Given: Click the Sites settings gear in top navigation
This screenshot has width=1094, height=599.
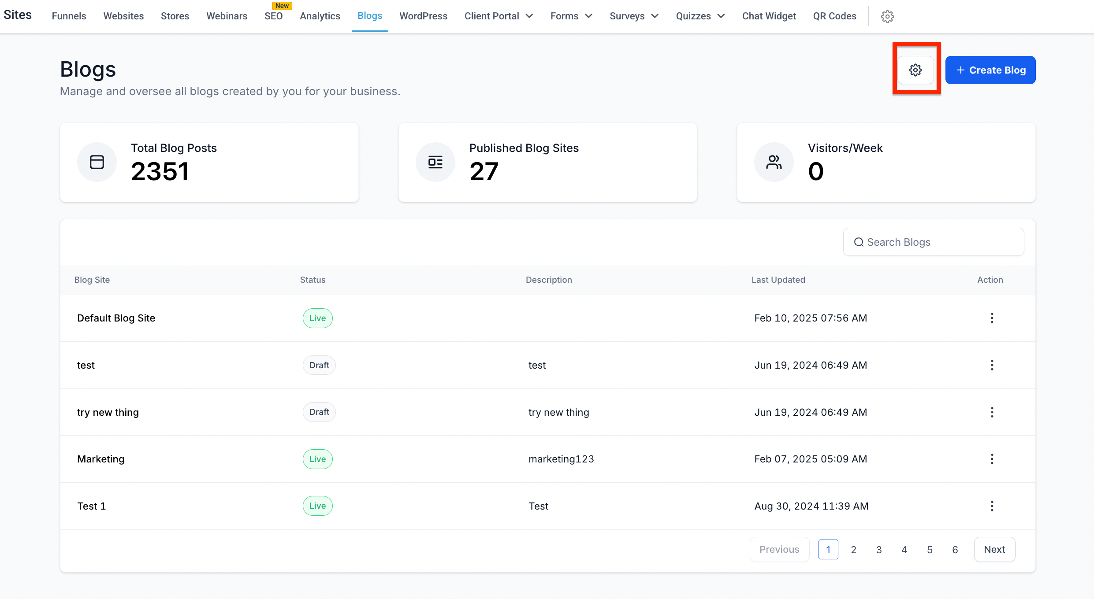Looking at the screenshot, I should [887, 16].
